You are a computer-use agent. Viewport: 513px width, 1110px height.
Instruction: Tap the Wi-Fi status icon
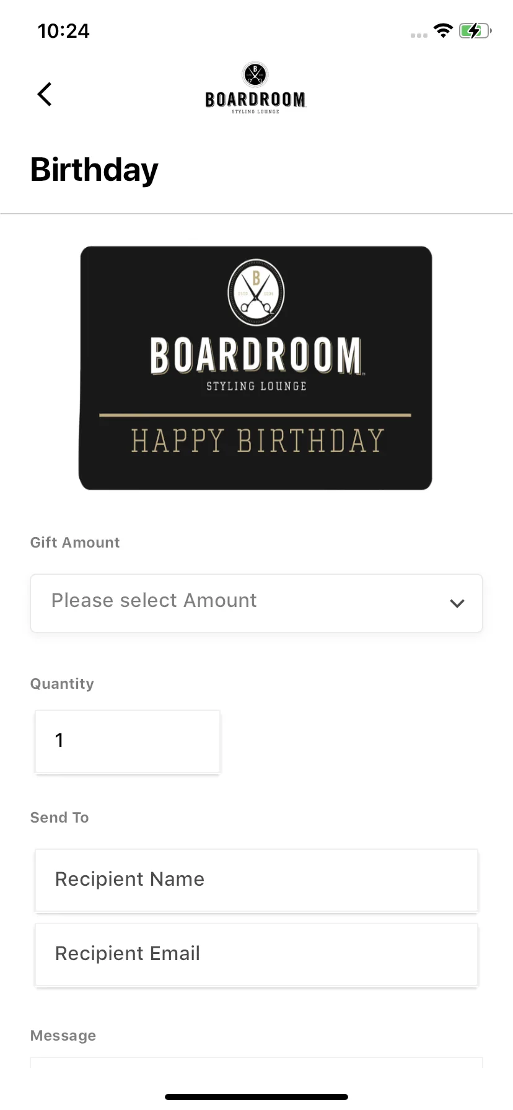(x=443, y=30)
